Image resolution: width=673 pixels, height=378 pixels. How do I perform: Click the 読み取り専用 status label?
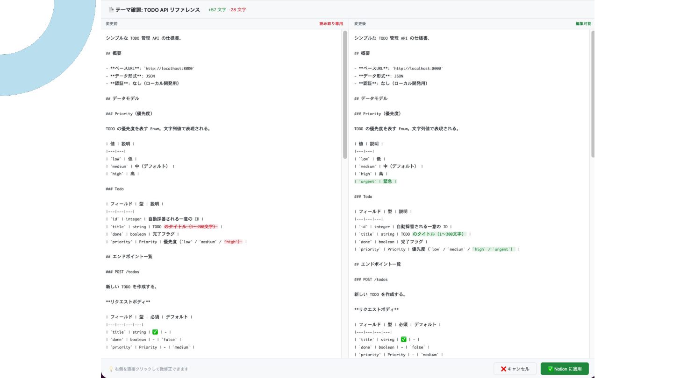point(331,23)
